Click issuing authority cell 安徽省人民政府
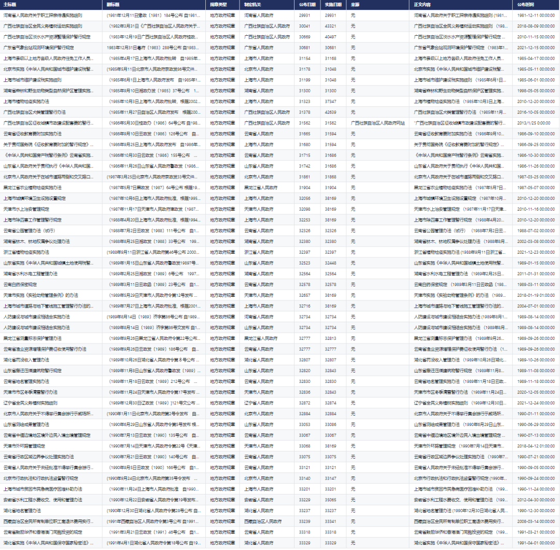This screenshot has width=560, height=550. coord(259,500)
